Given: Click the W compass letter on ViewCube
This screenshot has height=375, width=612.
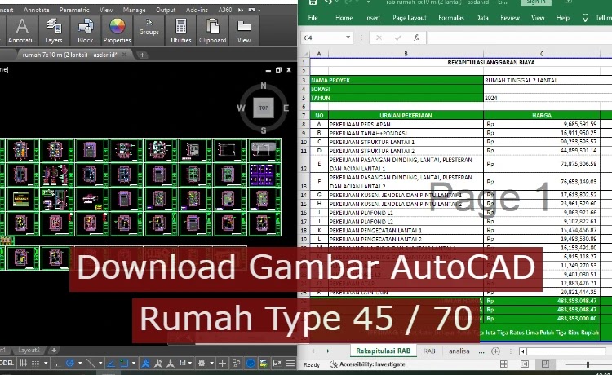Looking at the screenshot, I should click(x=242, y=108).
